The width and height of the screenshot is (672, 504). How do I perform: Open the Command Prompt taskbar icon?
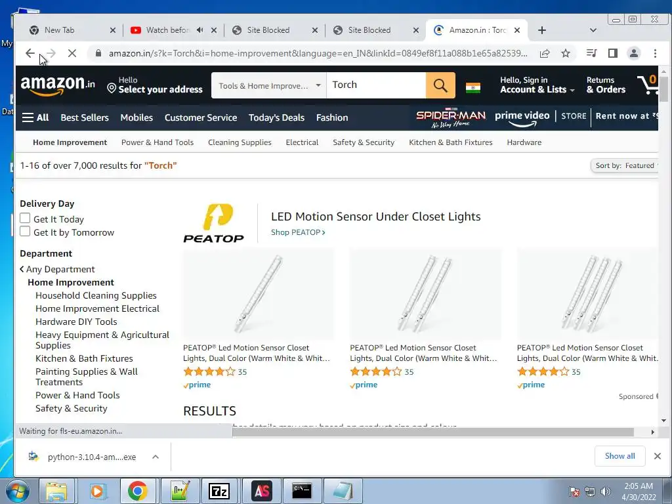(302, 491)
